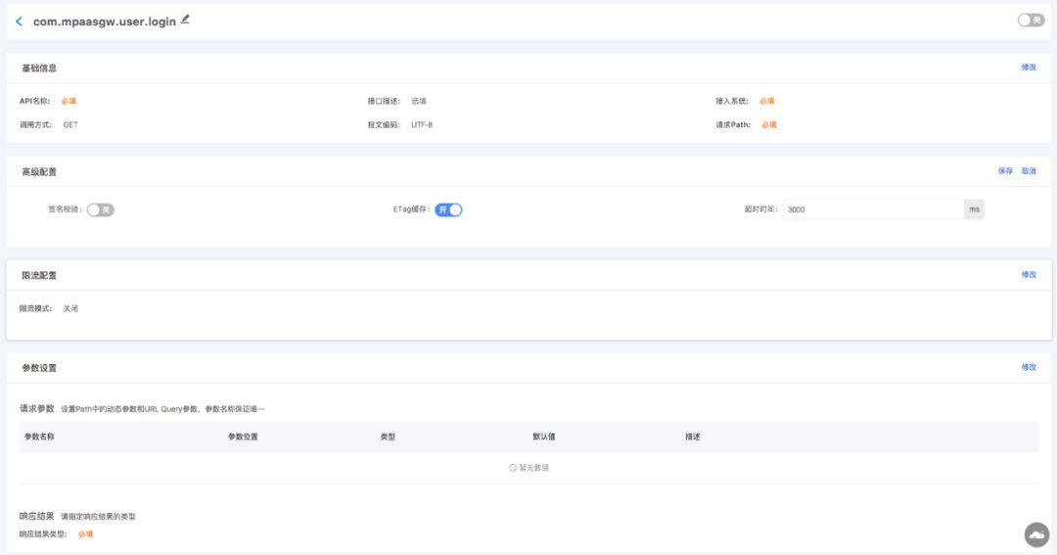
Task: Click 修改 in the 基础信息 section
Action: pos(1029,68)
